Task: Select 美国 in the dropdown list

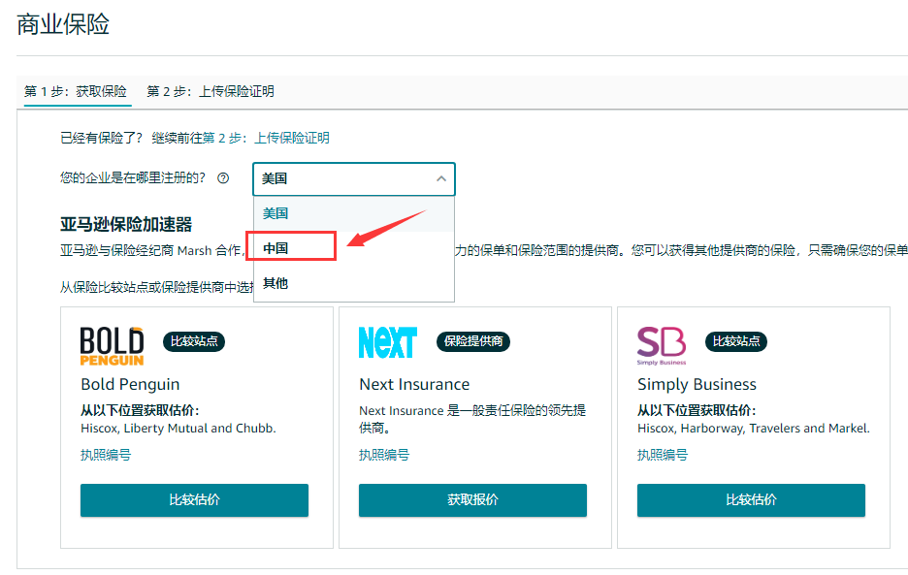Action: tap(354, 213)
